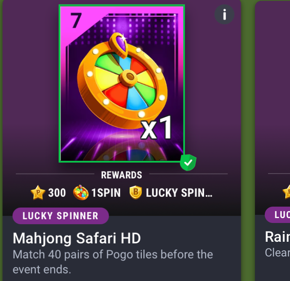290x281 pixels.
Task: Click the Match 40 pairs challenge description
Action: tap(113, 262)
